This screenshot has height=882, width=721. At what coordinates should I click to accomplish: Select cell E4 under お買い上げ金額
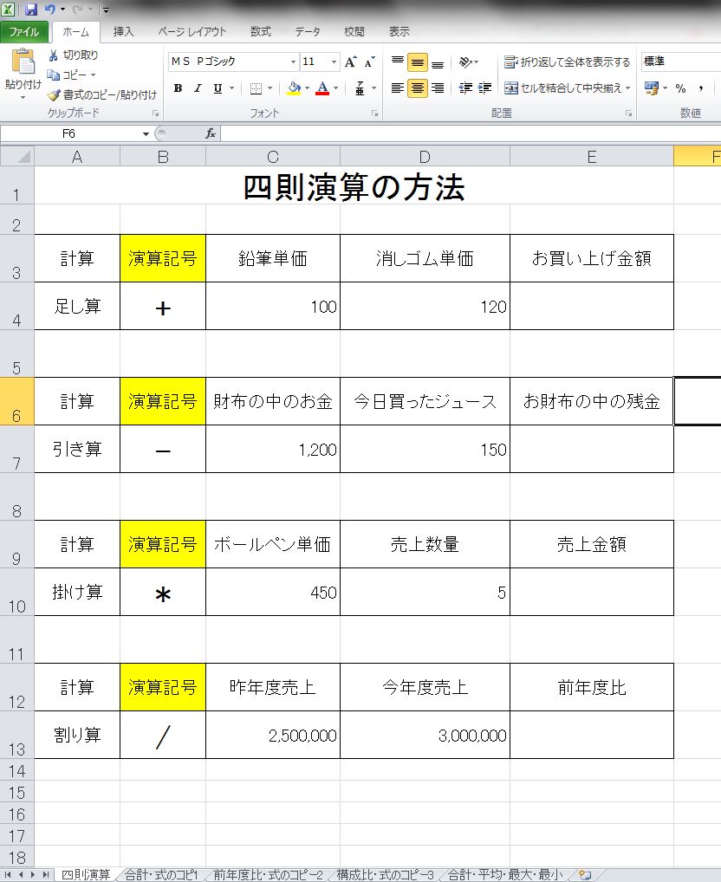[x=591, y=307]
